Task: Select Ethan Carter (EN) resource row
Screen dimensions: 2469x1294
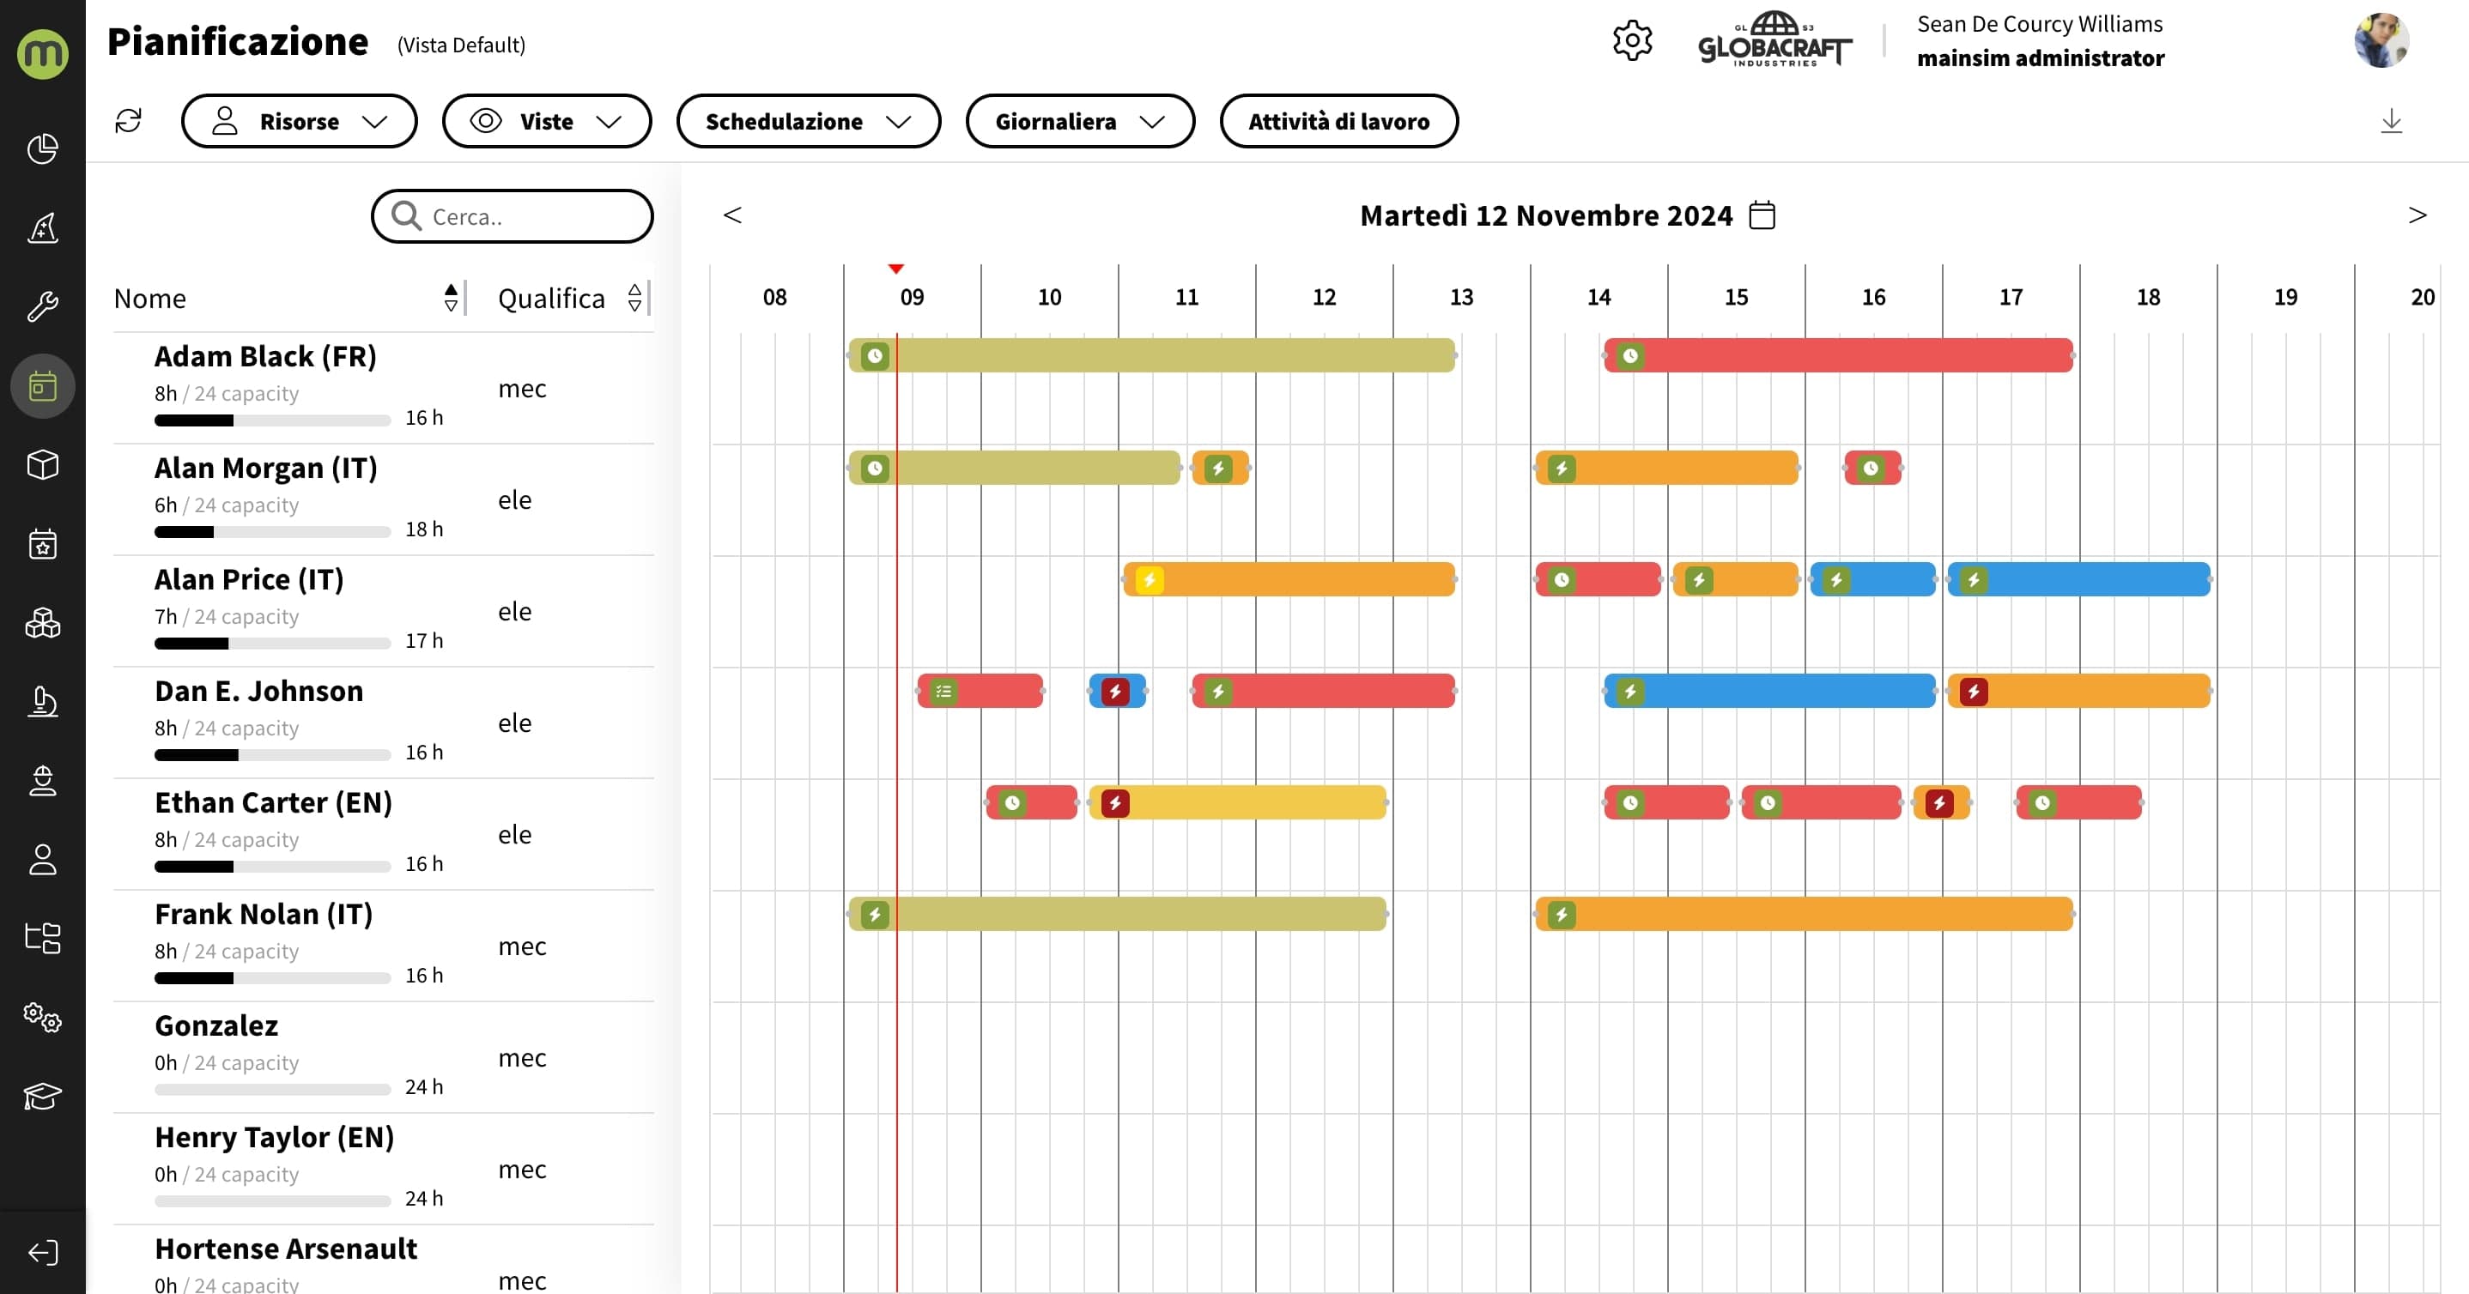Action: (384, 834)
